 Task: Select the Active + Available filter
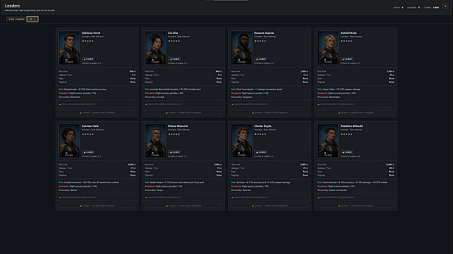pyautogui.click(x=17, y=19)
